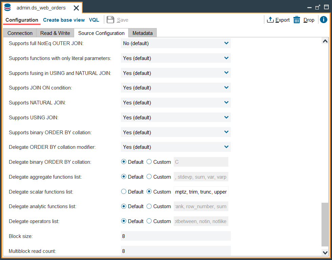Open the blue information icon
Image resolution: width=332 pixels, height=260 pixels.
324,20
